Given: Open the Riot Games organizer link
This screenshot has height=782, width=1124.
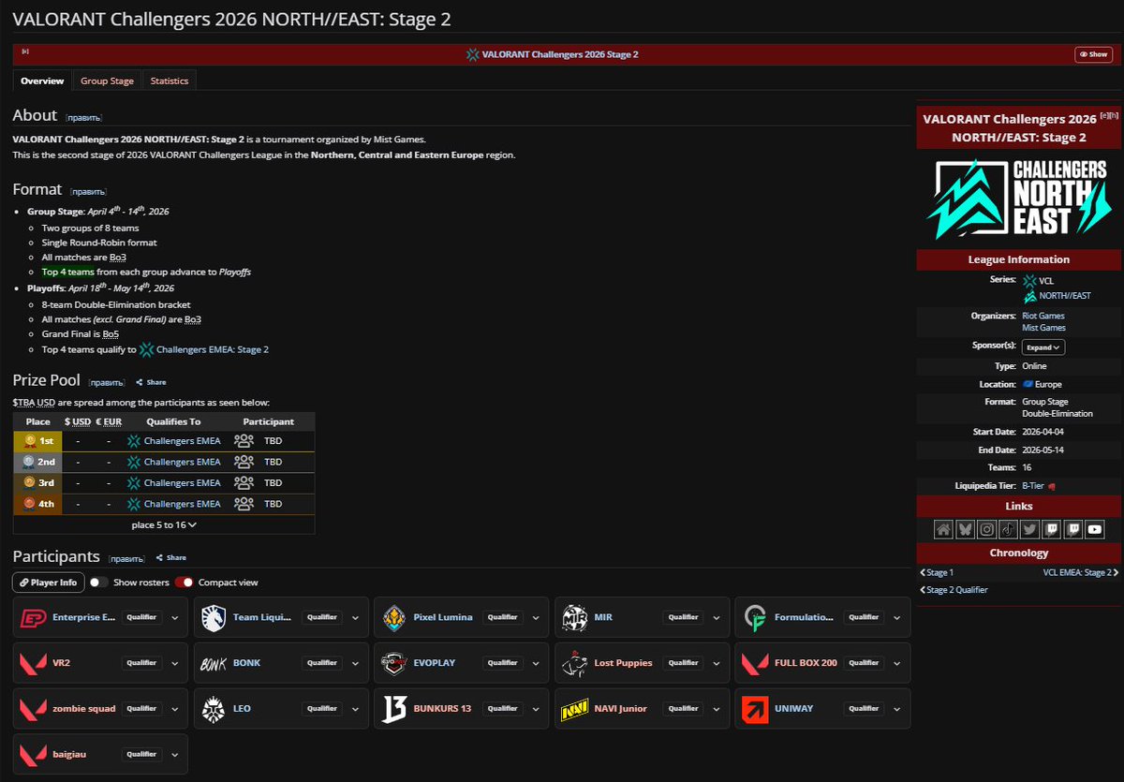Looking at the screenshot, I should click(1043, 316).
